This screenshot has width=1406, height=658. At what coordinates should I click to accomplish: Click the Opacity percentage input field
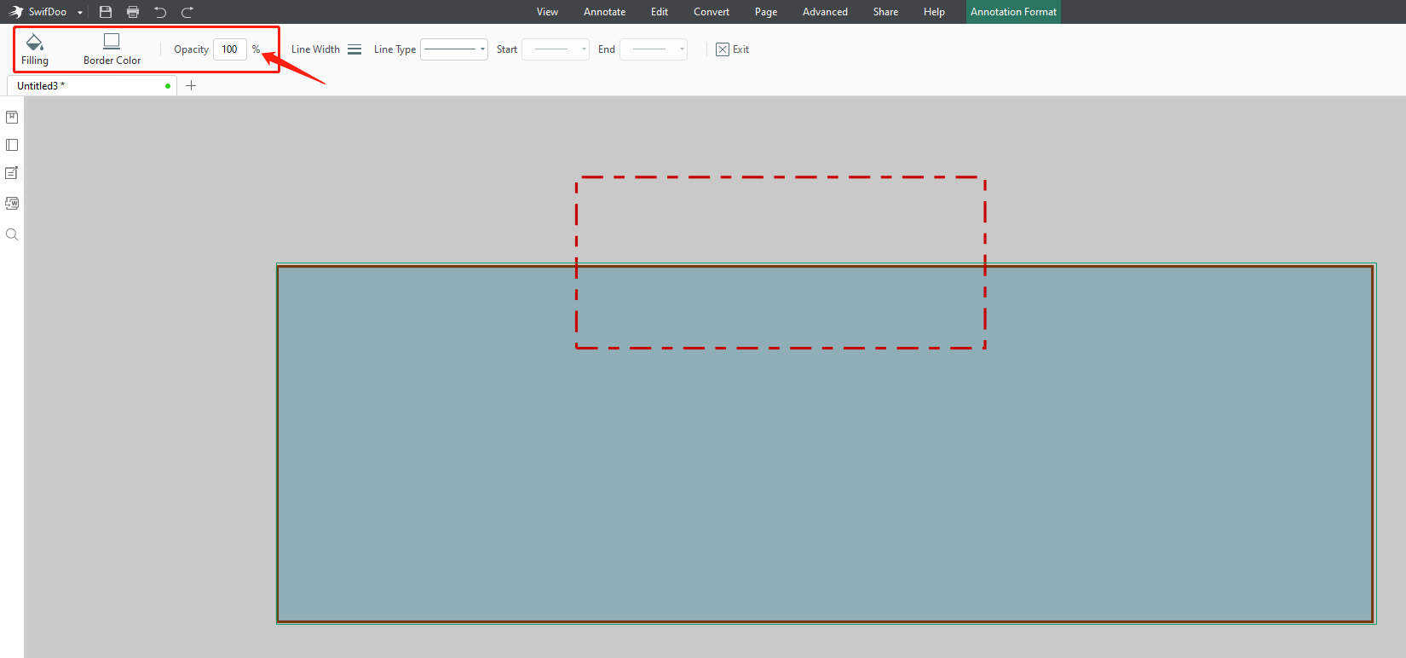point(230,49)
